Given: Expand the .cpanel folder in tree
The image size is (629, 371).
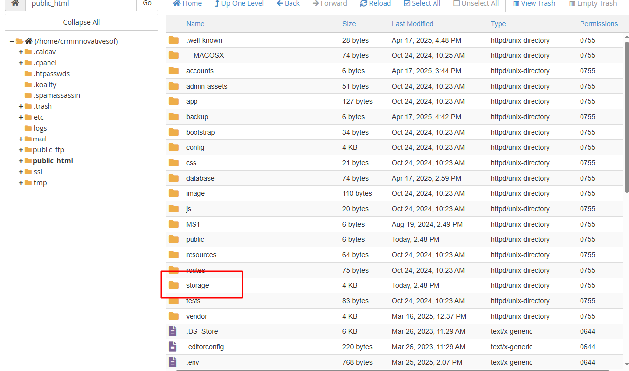Looking at the screenshot, I should click(21, 63).
